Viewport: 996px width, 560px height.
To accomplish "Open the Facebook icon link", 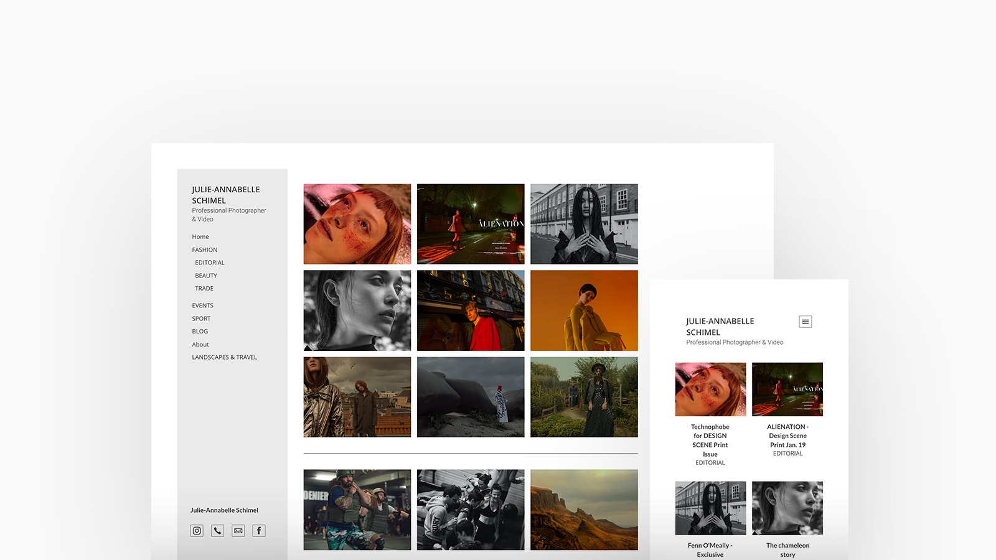I will tap(259, 531).
